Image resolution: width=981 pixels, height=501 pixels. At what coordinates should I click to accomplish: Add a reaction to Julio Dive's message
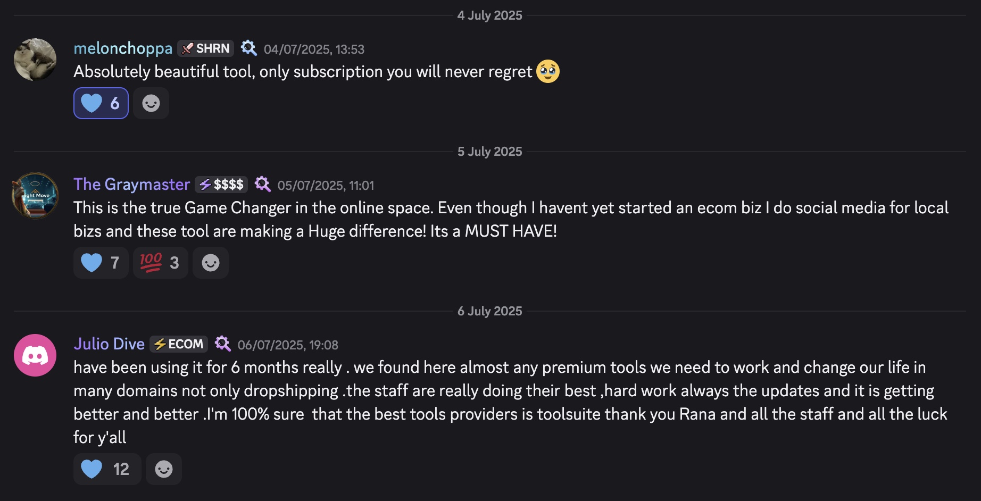tap(164, 469)
